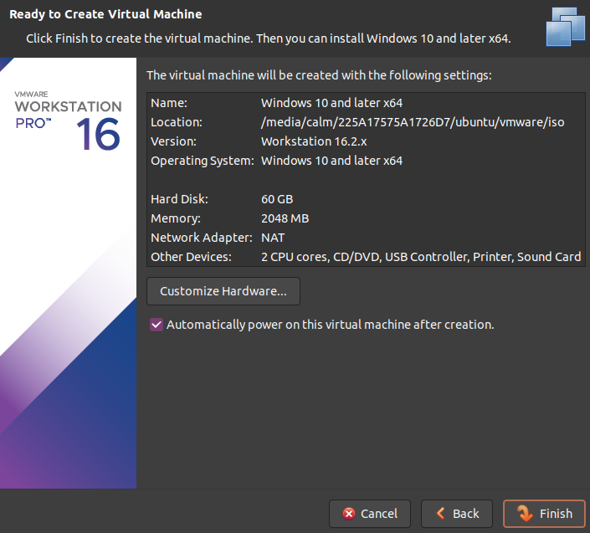Click the VMware Workstation Pro 16 logo
This screenshot has height=533, width=590.
[68, 120]
